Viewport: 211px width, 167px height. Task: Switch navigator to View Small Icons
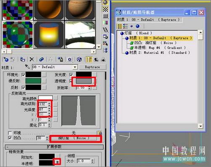click(132, 26)
